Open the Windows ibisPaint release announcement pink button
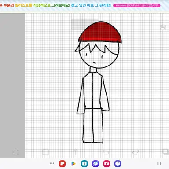This screenshot has width=169, height=169. click(136, 5)
